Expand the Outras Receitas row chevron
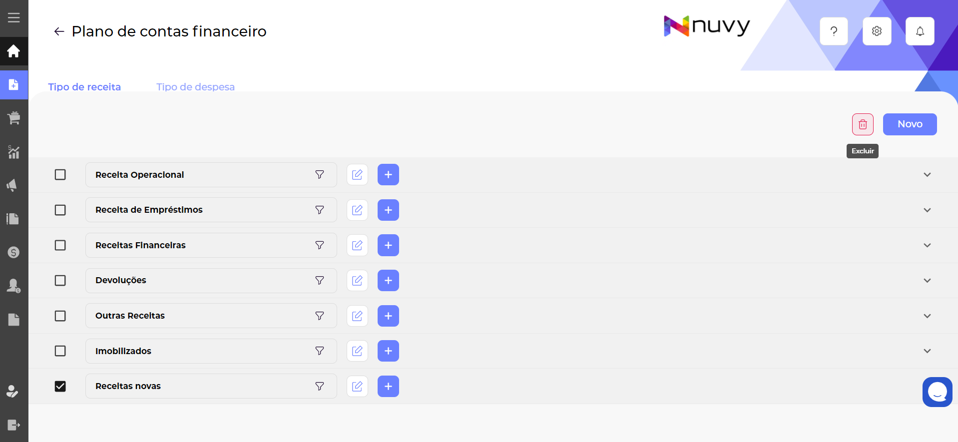This screenshot has height=442, width=958. click(x=927, y=316)
